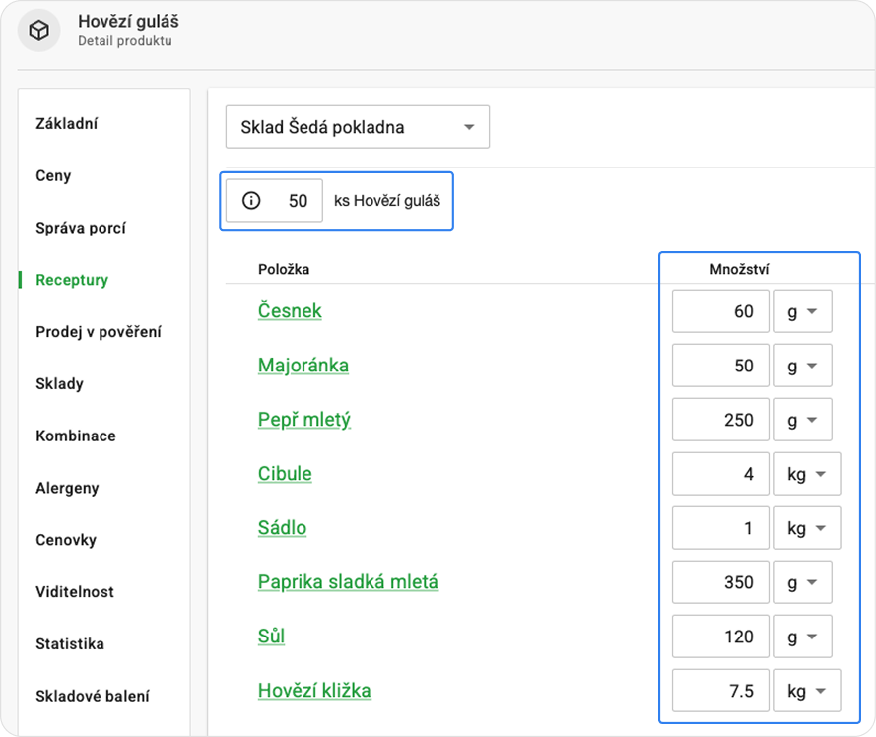Open the Skladové balení tab
The width and height of the screenshot is (876, 737).
click(93, 696)
